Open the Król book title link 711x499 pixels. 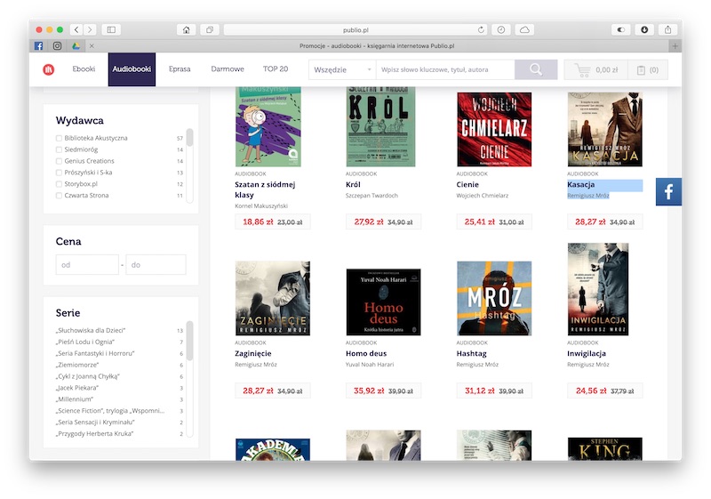click(353, 185)
